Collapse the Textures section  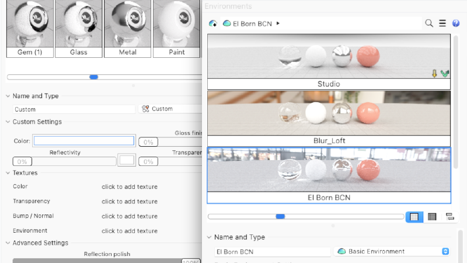pos(8,173)
